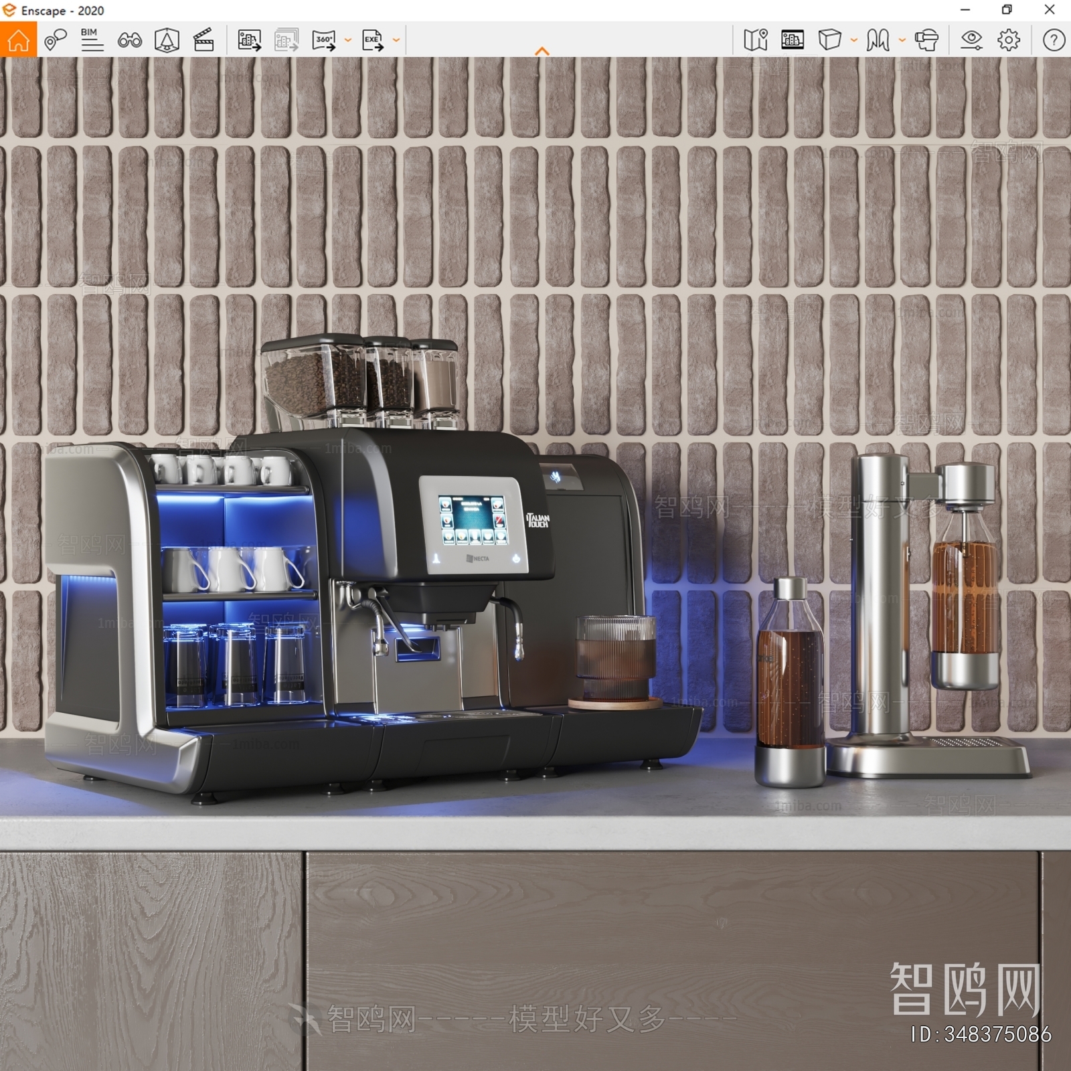Expand the view projection dropdown arrow

point(853,40)
